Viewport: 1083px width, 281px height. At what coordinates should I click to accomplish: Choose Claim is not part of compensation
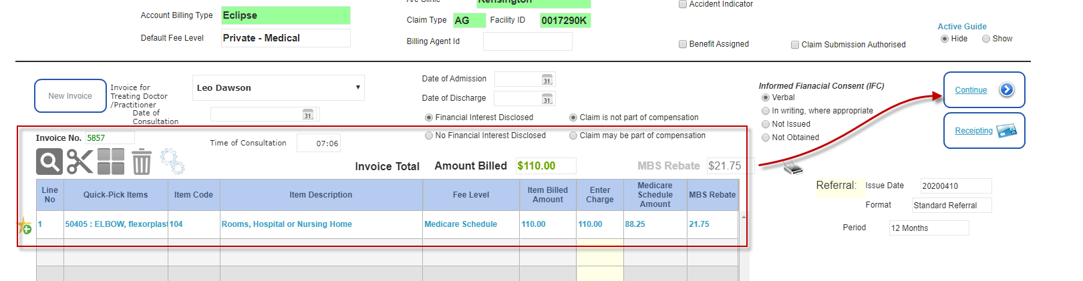[573, 117]
